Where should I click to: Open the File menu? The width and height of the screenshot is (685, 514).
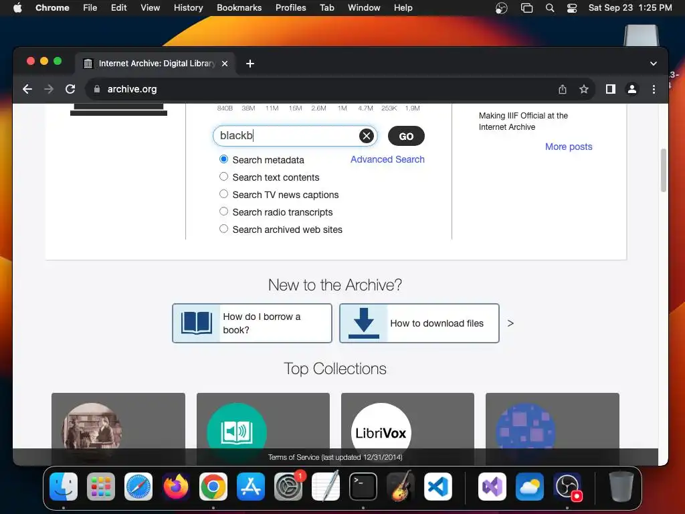[90, 8]
